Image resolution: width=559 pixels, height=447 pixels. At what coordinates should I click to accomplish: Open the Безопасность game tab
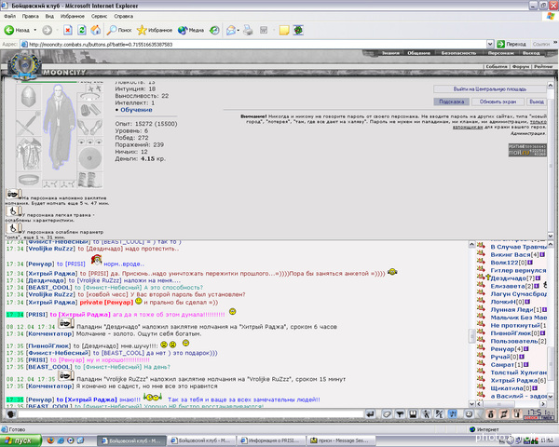tap(458, 53)
